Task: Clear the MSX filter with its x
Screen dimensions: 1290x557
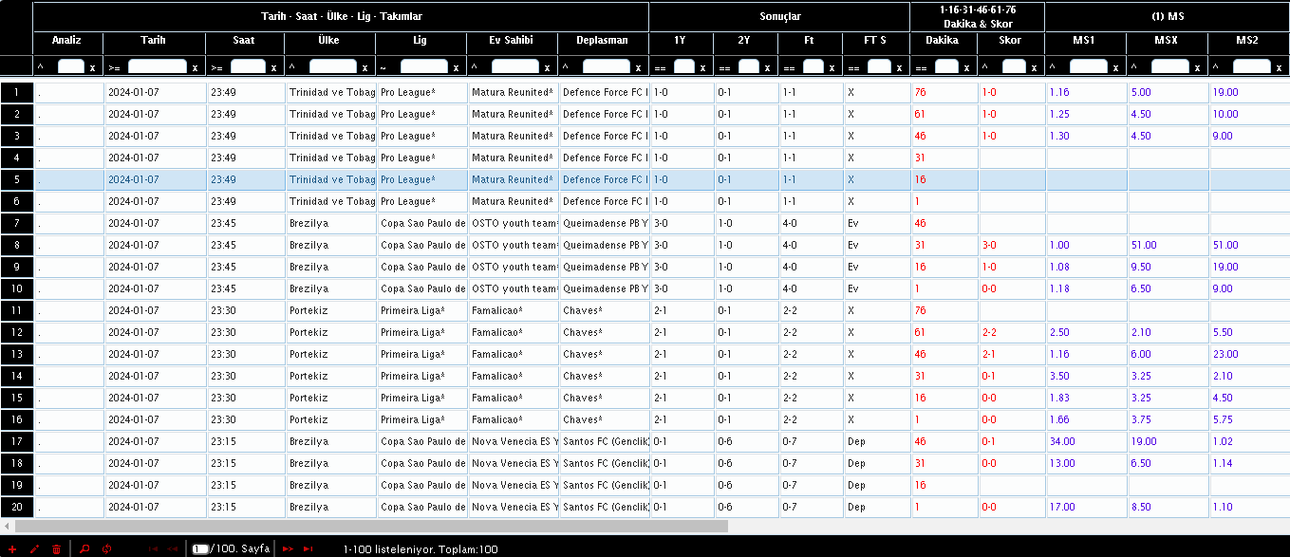Action: click(x=1197, y=67)
